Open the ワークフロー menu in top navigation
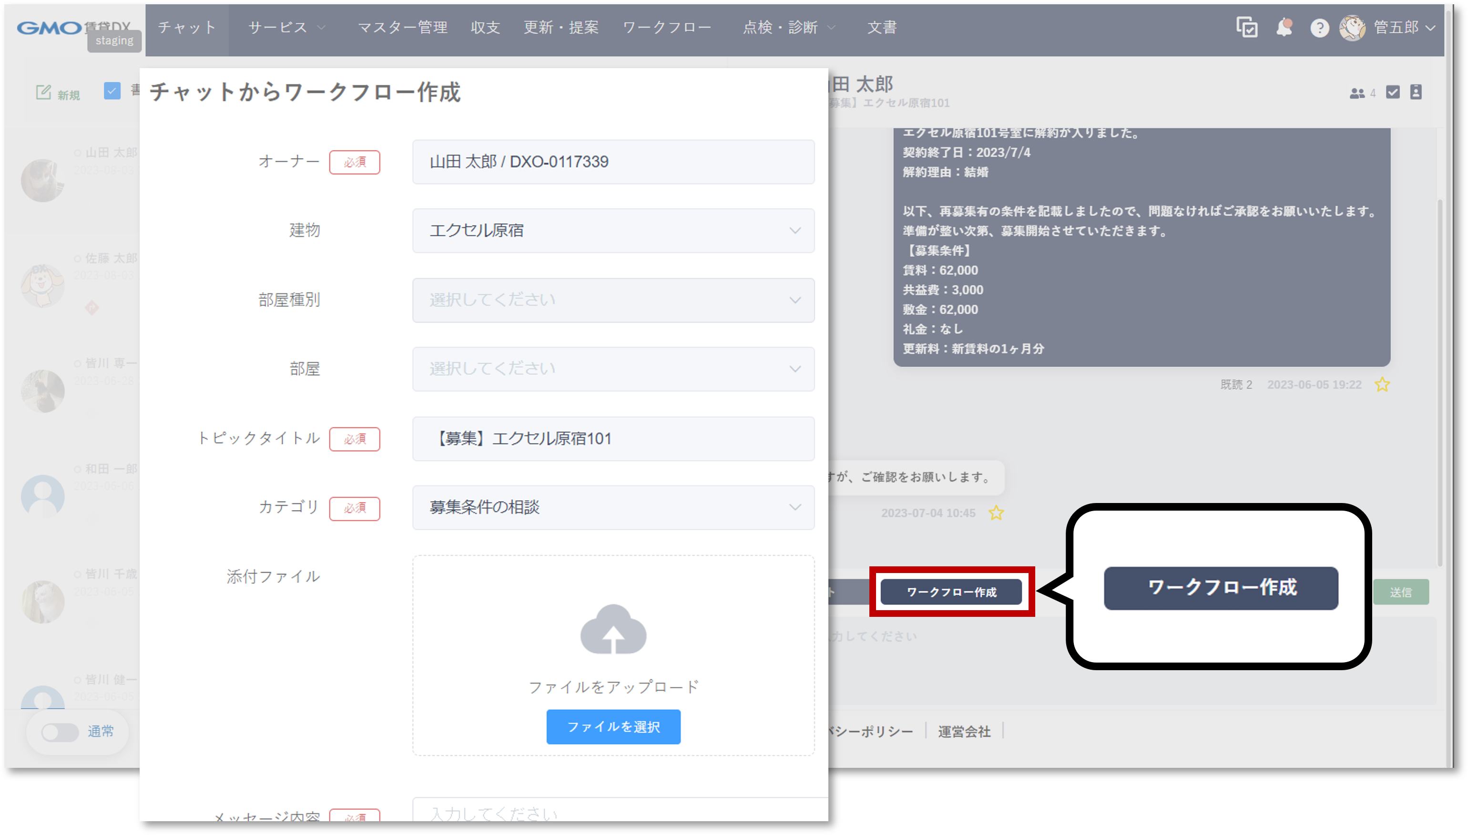The image size is (1468, 835). point(667,28)
